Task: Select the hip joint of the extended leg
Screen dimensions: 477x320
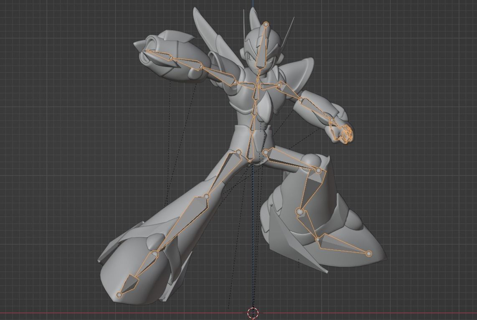Action: pyautogui.click(x=239, y=152)
